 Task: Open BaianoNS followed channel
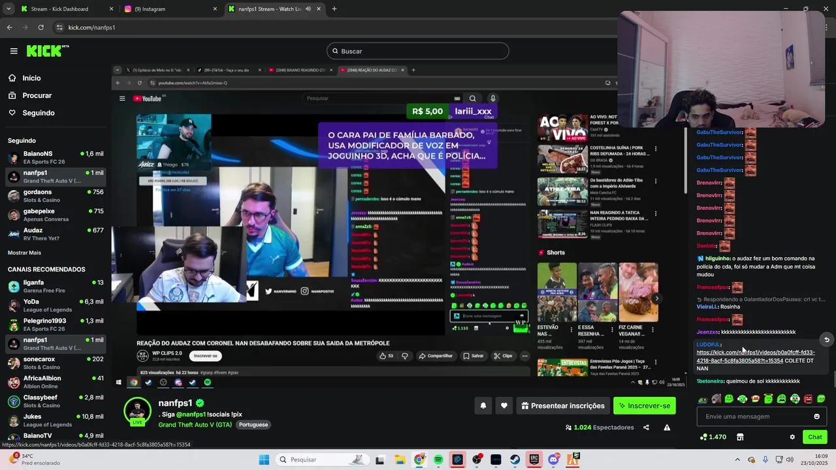pos(56,157)
